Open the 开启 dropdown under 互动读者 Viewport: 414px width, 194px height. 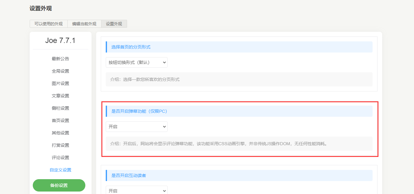(x=137, y=190)
